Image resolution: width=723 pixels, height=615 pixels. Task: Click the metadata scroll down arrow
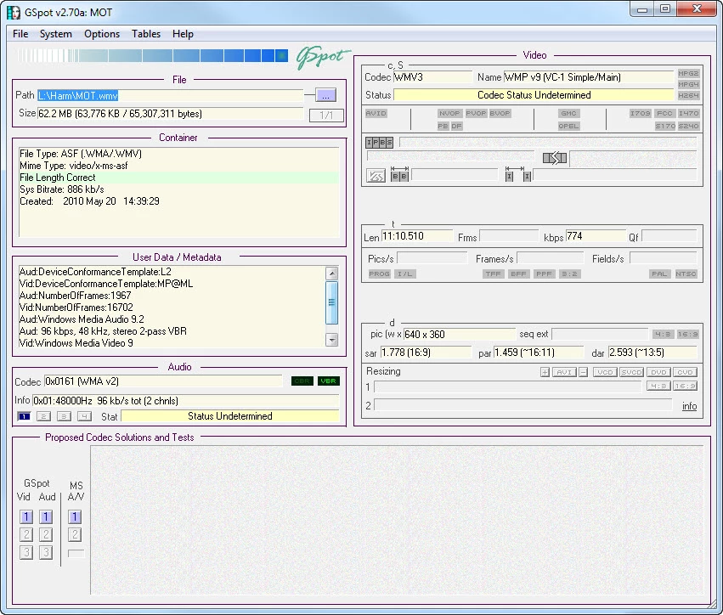click(x=331, y=340)
